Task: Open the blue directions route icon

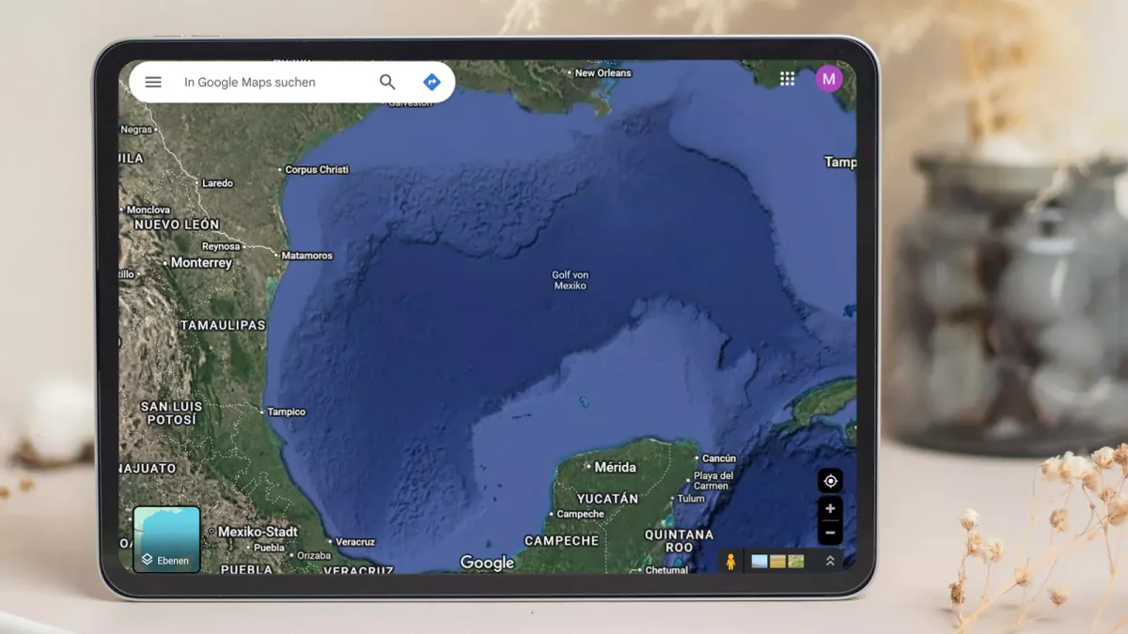Action: (x=431, y=83)
